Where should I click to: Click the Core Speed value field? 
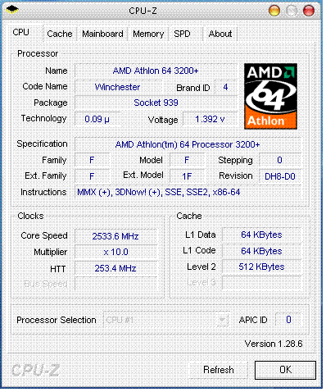[x=115, y=236]
